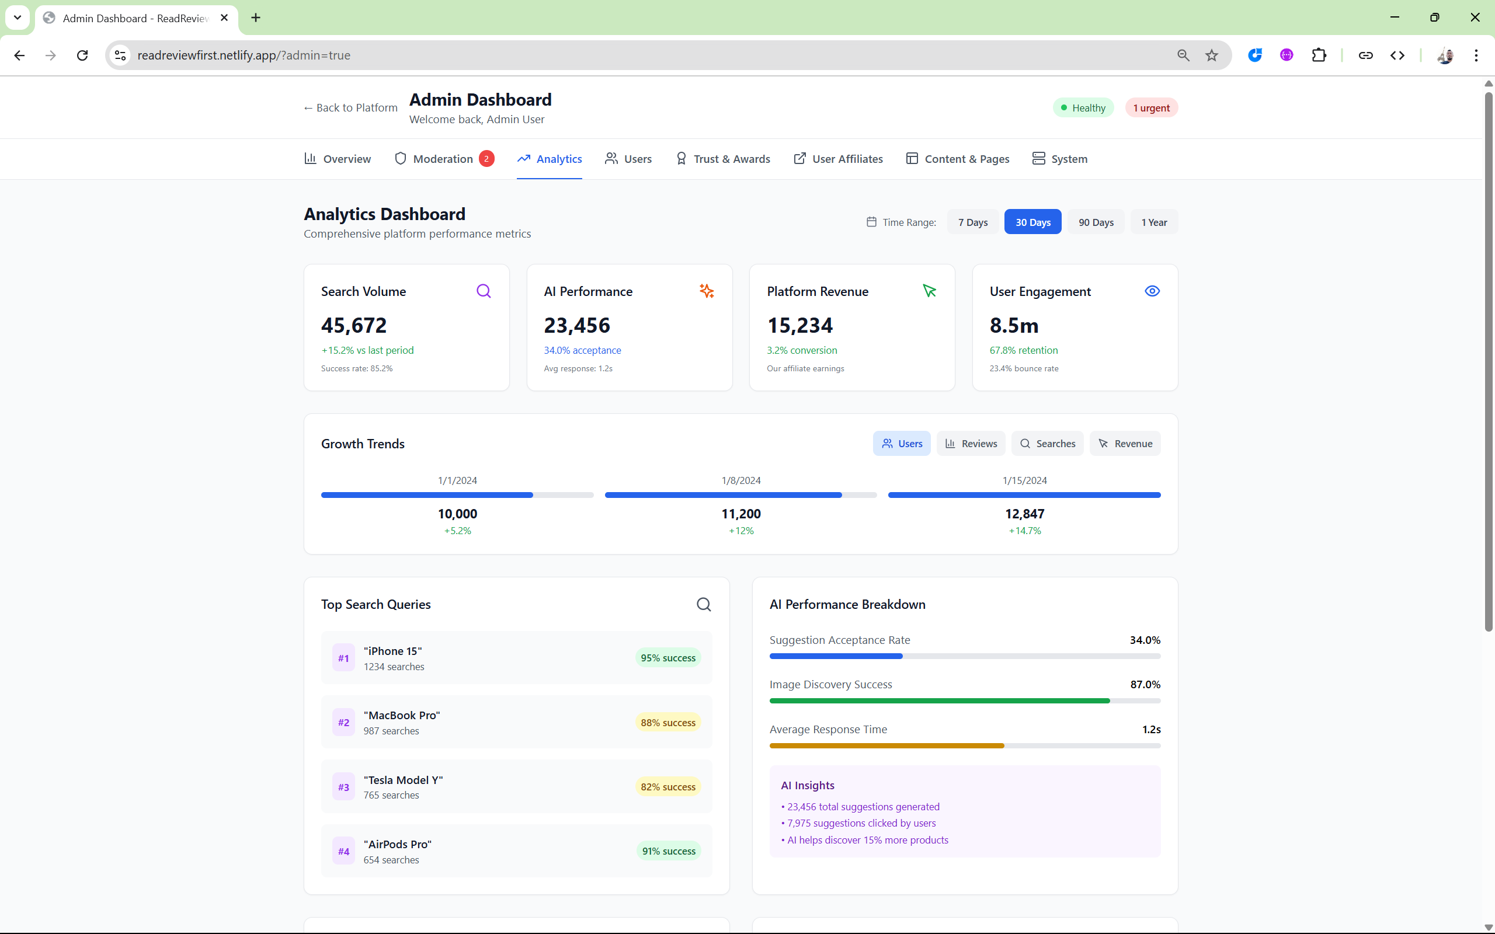The image size is (1495, 934).
Task: Click the Search Volume magnifier icon
Action: pos(484,291)
